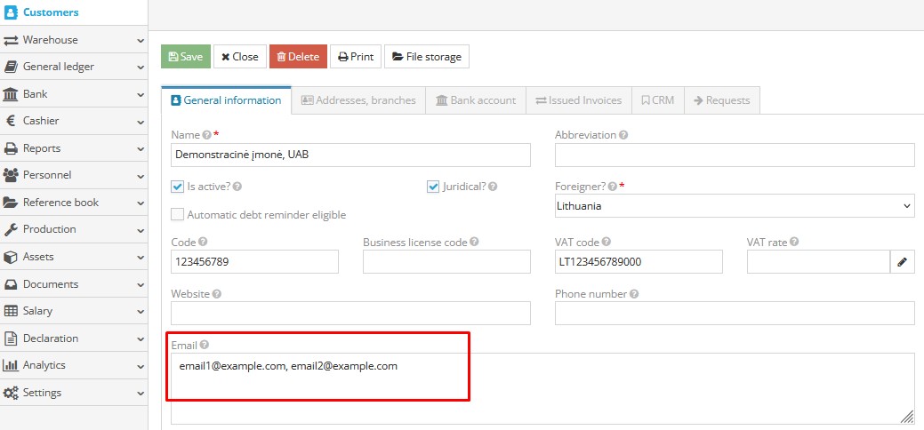Viewport: 924px width, 430px height.
Task: Click the Bank building icon in sidebar
Action: (11, 94)
